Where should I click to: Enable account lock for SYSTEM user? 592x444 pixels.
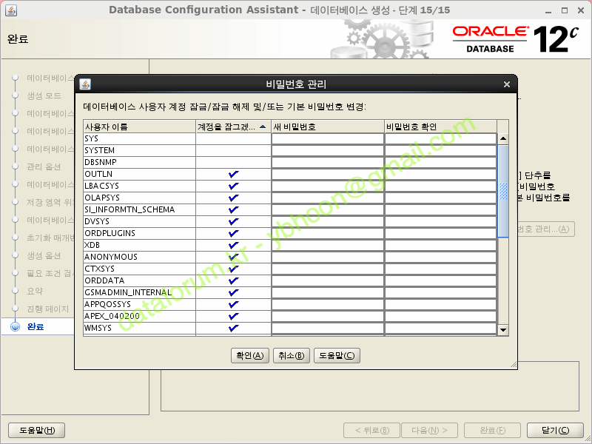click(234, 150)
